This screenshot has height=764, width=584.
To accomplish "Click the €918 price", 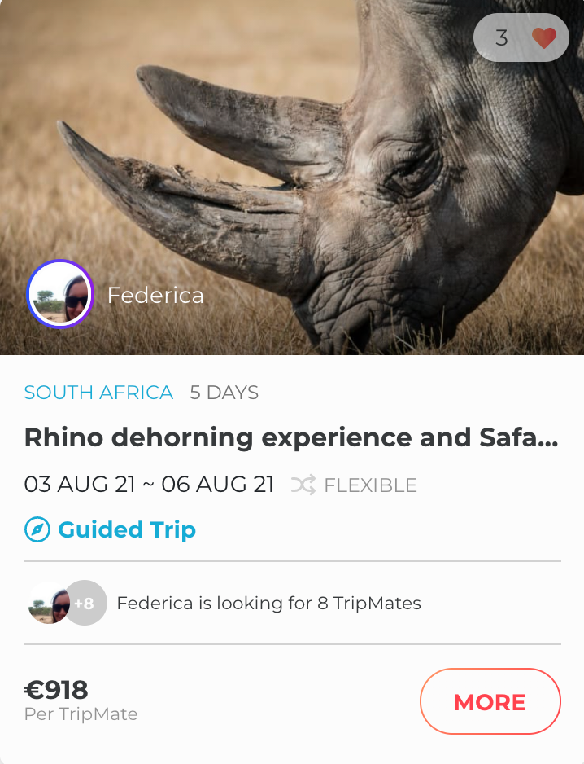I will click(56, 690).
